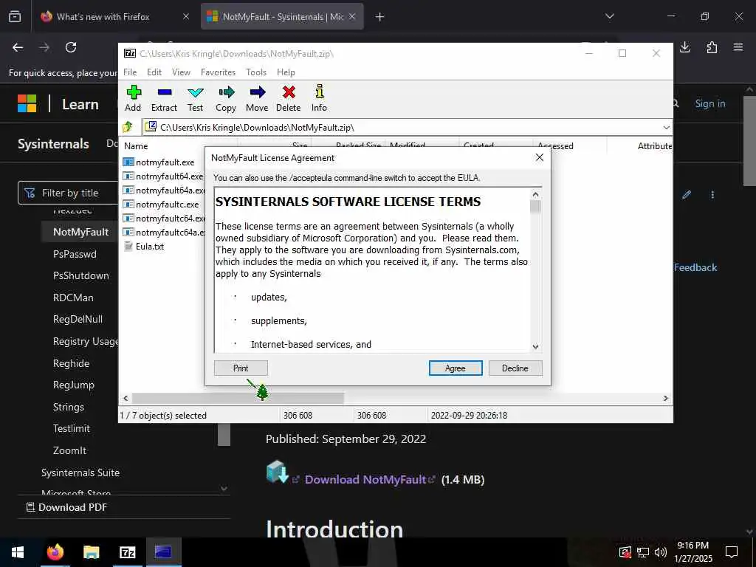
Task: Click the edit pencil icon on Learn page
Action: [x=687, y=195]
